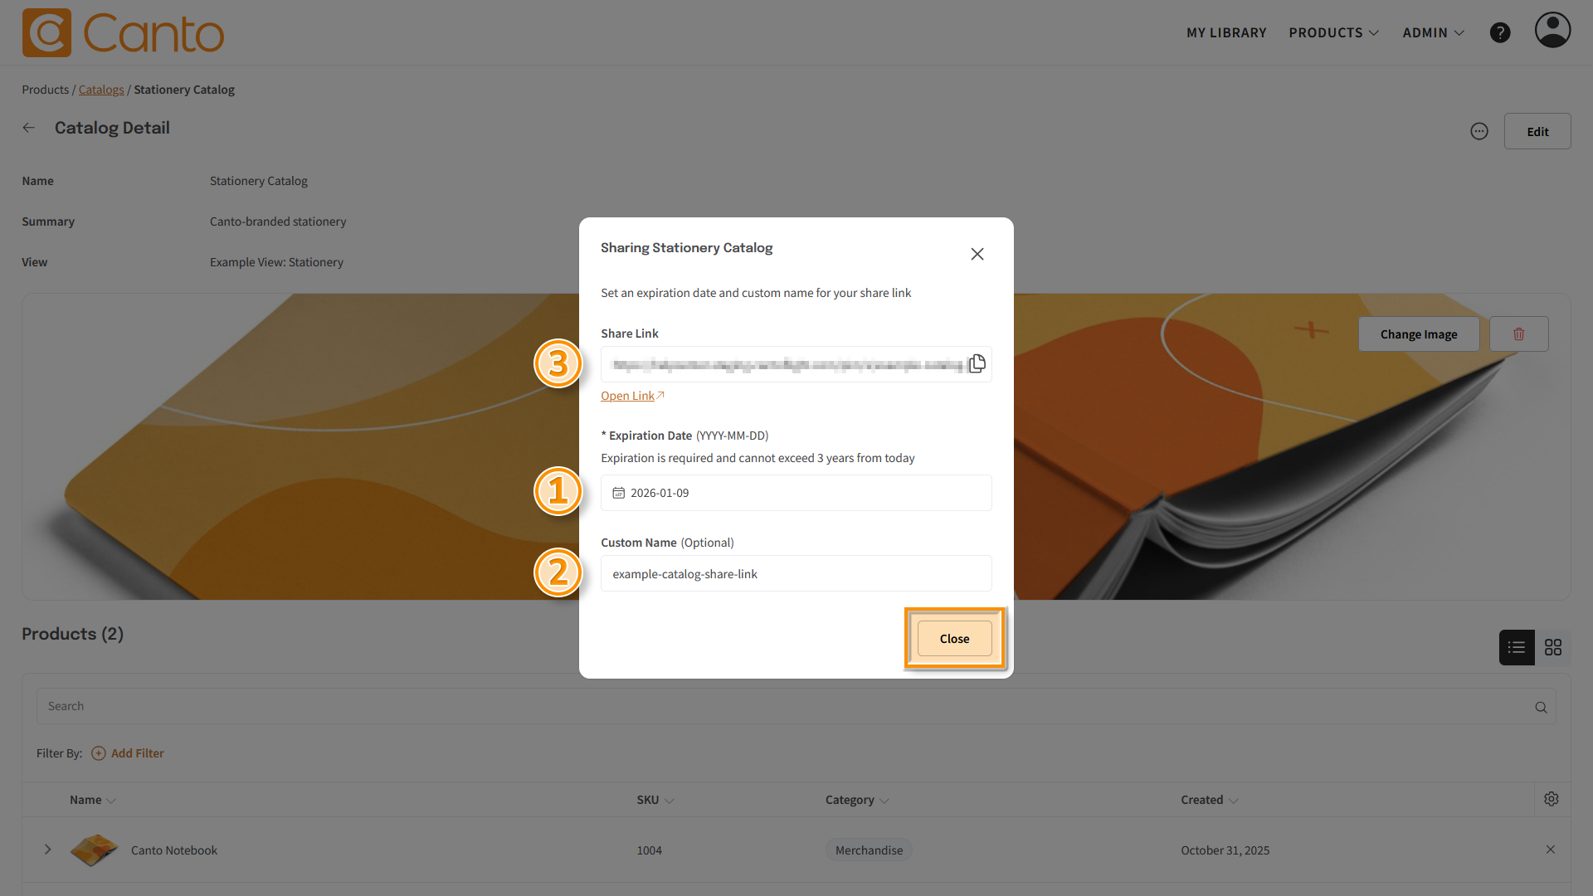1593x896 pixels.
Task: Click SKU value 1004
Action: [649, 850]
